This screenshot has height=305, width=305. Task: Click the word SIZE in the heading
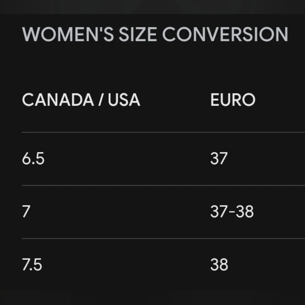(138, 34)
